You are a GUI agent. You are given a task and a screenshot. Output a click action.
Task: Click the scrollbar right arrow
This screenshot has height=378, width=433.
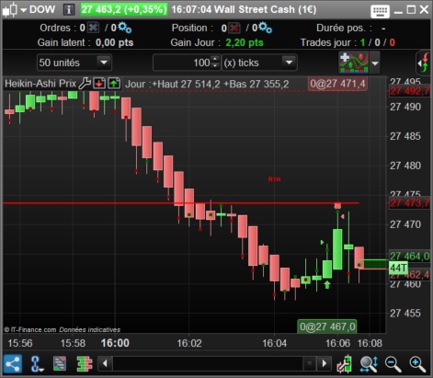tap(325, 363)
